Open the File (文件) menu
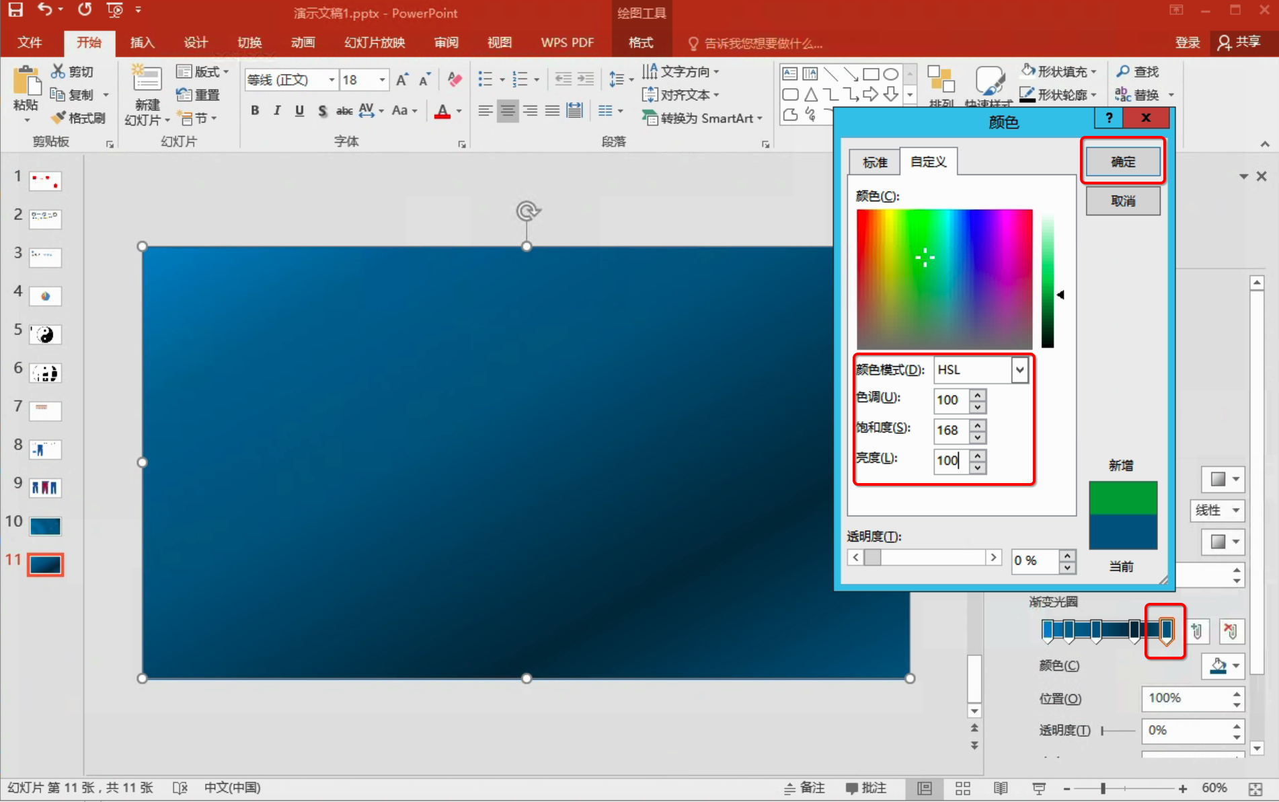The width and height of the screenshot is (1279, 802). (x=30, y=42)
